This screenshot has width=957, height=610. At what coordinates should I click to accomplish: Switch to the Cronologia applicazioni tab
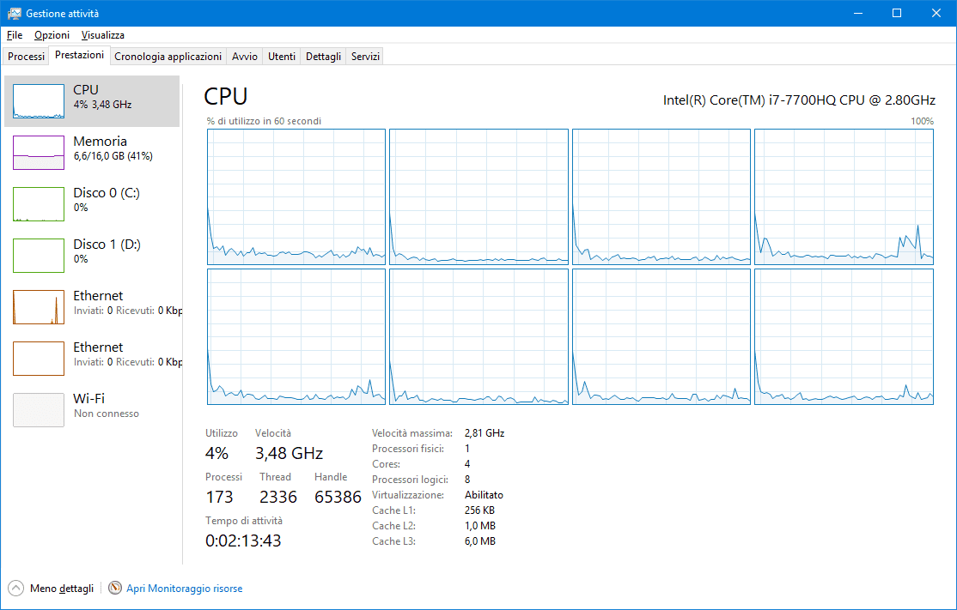(168, 57)
